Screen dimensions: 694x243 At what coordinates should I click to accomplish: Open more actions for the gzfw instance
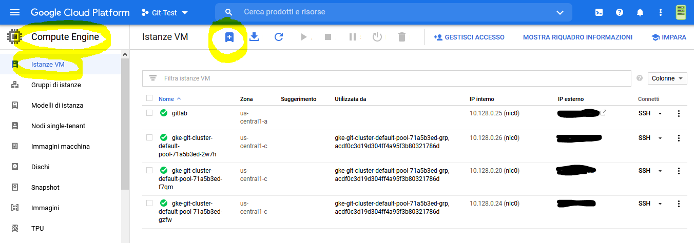click(x=679, y=204)
